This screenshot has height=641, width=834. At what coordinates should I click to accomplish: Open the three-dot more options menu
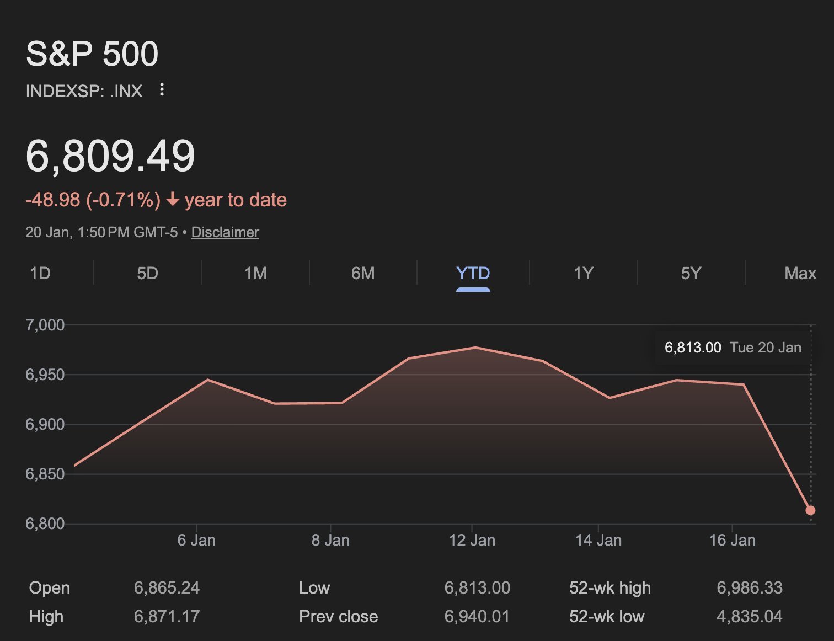[162, 89]
